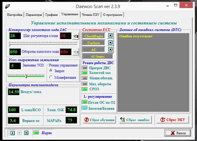This screenshot has width=197, height=141.
Task: Open the Настройка tab
Action: [15, 15]
